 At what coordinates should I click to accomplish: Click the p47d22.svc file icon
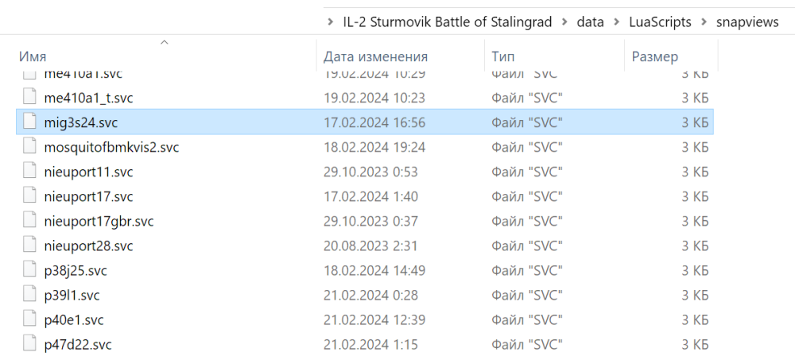coord(29,344)
